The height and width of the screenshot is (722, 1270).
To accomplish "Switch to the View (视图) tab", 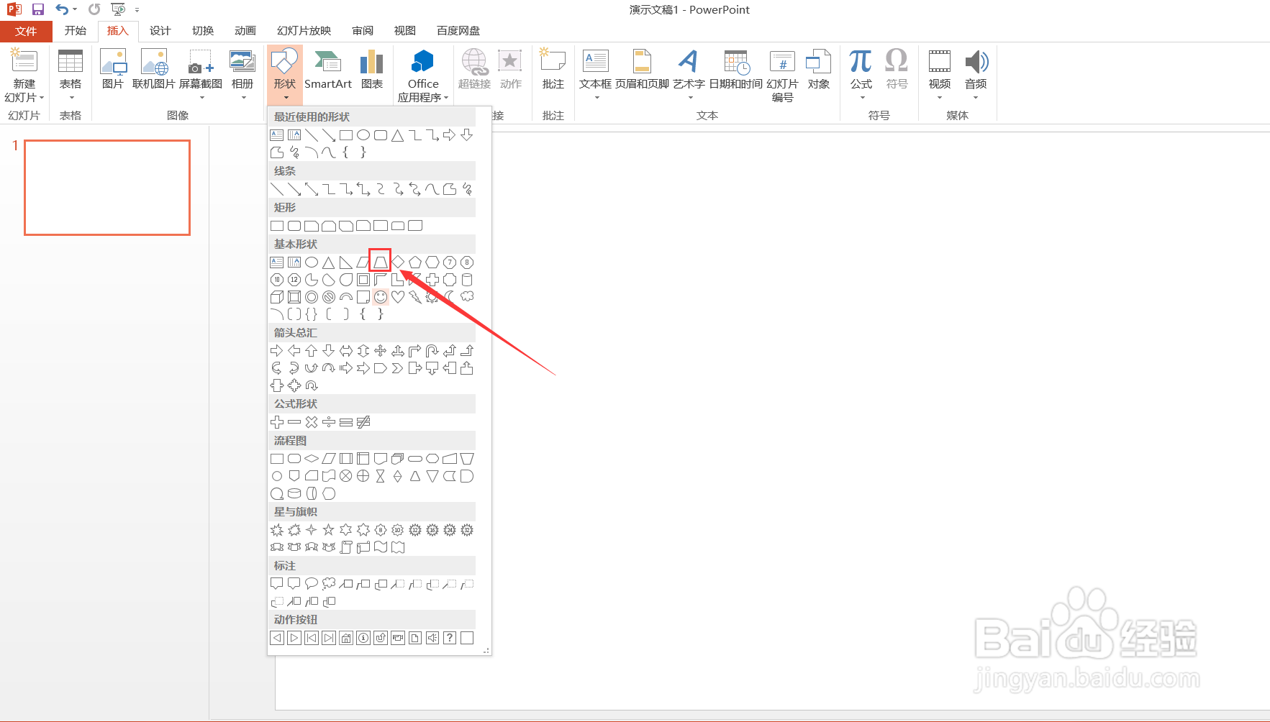I will click(405, 31).
